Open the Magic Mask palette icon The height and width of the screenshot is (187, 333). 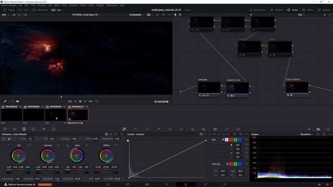pos(193,129)
